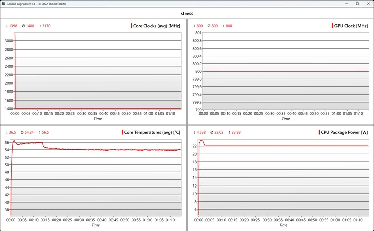Click the 00:15 time tick in Core Temperatures chart
Image resolution: width=374 pixels, height=231 pixels.
45,220
